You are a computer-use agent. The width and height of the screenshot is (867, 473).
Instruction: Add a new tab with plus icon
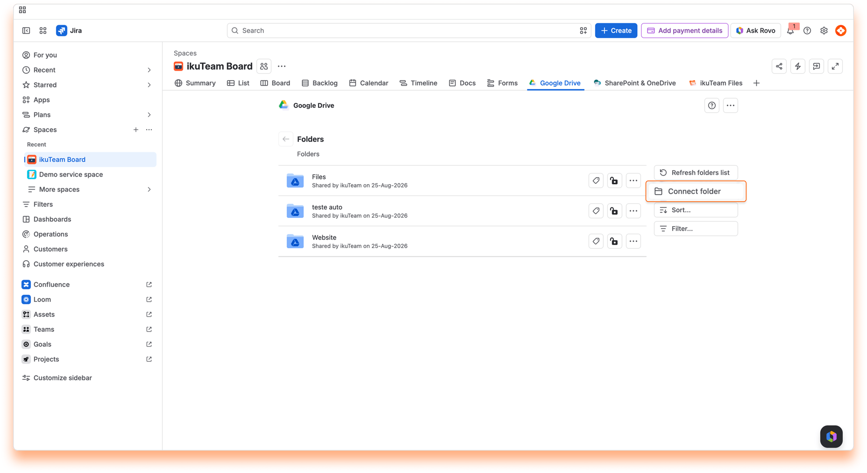coord(756,83)
